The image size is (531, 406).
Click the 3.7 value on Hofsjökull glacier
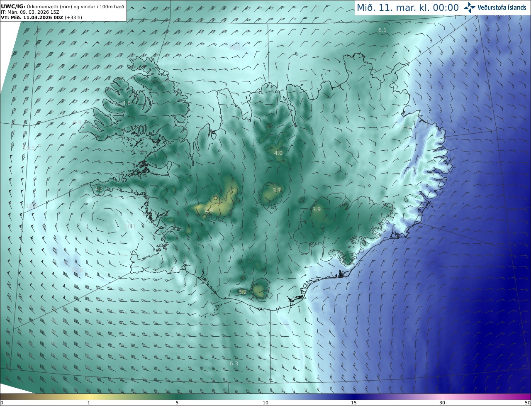[277, 190]
